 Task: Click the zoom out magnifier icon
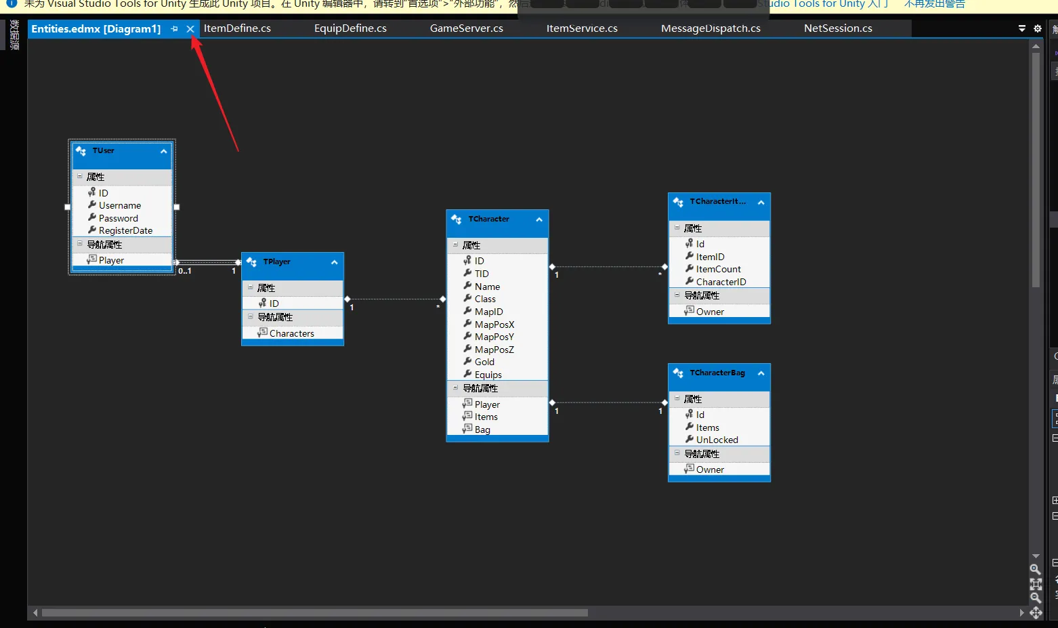point(1035,598)
